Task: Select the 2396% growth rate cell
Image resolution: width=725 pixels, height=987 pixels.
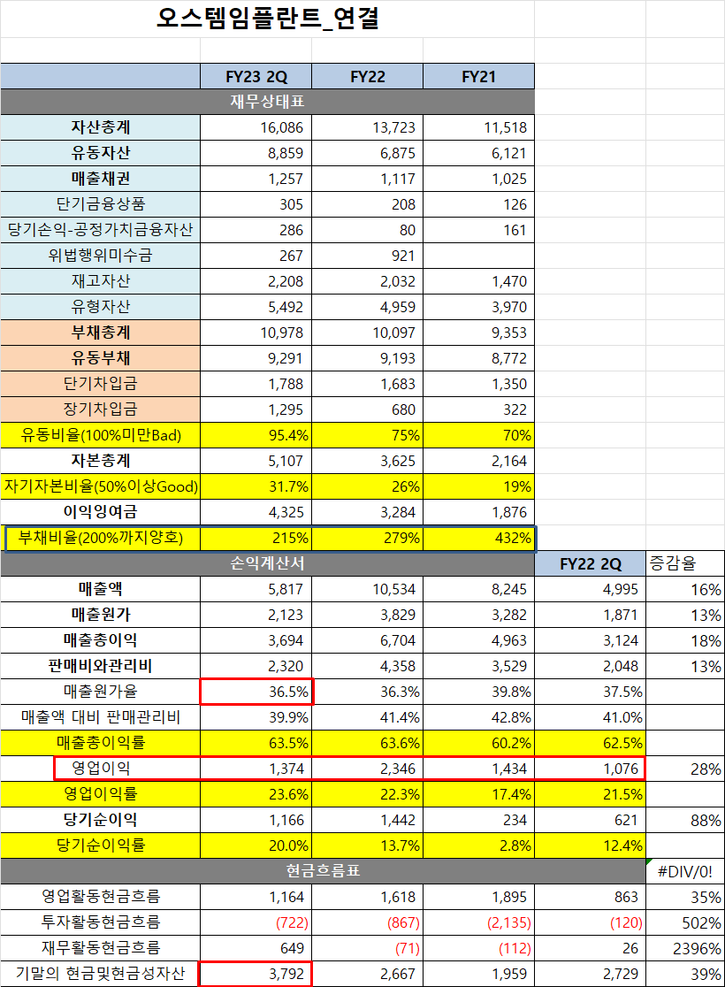Action: click(x=685, y=947)
